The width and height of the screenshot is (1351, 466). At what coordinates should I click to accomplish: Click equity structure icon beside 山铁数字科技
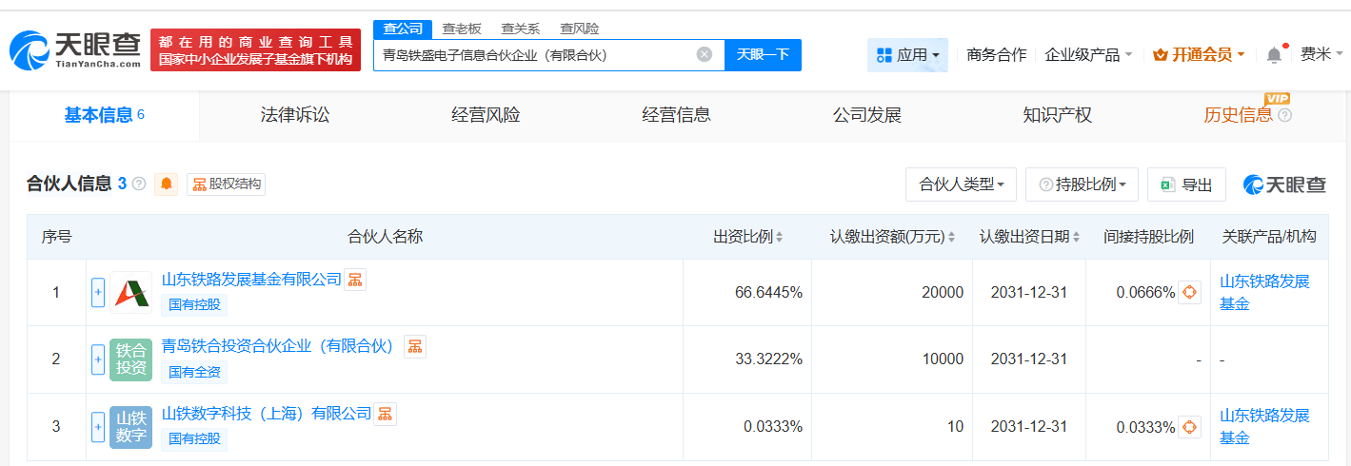386,414
